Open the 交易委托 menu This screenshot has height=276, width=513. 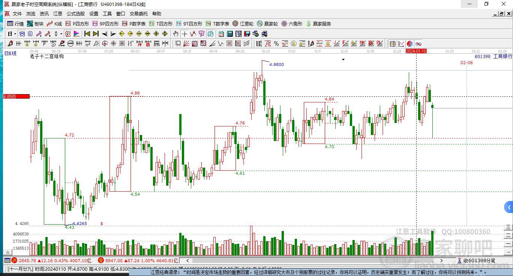139,14
